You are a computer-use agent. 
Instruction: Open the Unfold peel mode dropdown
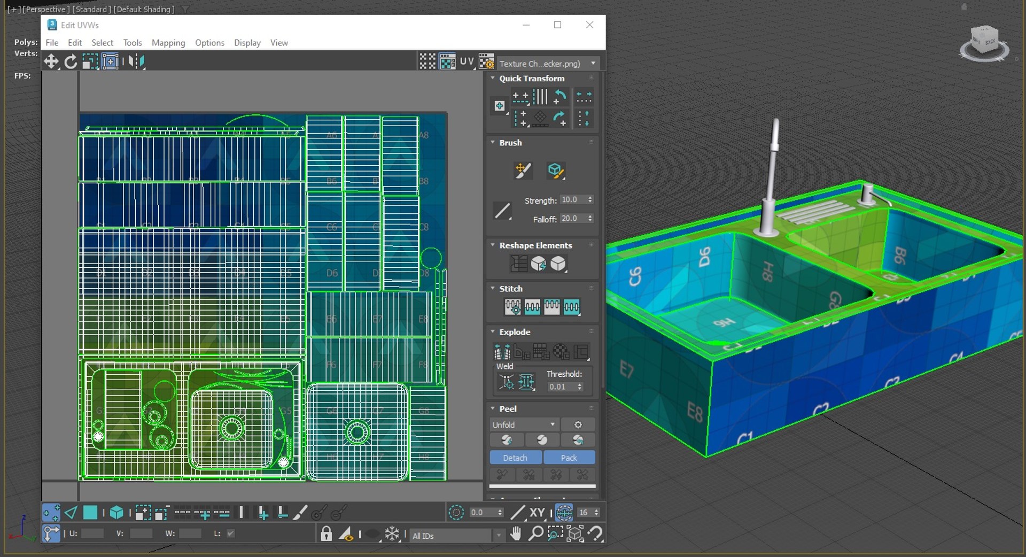(x=524, y=424)
